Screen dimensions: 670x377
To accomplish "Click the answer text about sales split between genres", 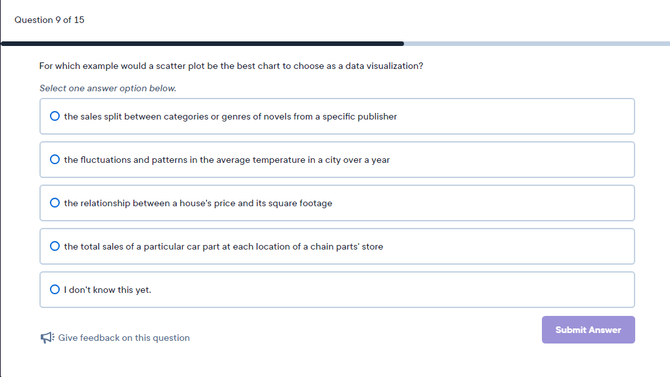I will 231,116.
